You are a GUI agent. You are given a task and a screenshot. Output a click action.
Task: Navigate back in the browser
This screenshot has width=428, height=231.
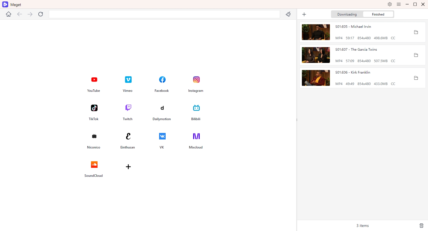19,14
